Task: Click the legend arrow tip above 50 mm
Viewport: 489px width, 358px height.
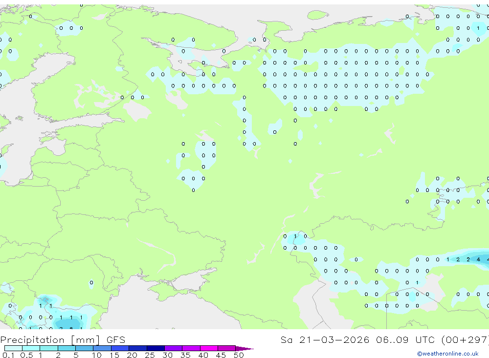Action: point(244,348)
